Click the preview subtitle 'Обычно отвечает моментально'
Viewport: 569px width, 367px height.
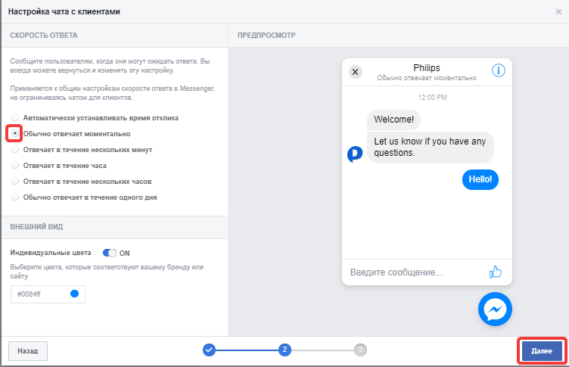coord(427,78)
